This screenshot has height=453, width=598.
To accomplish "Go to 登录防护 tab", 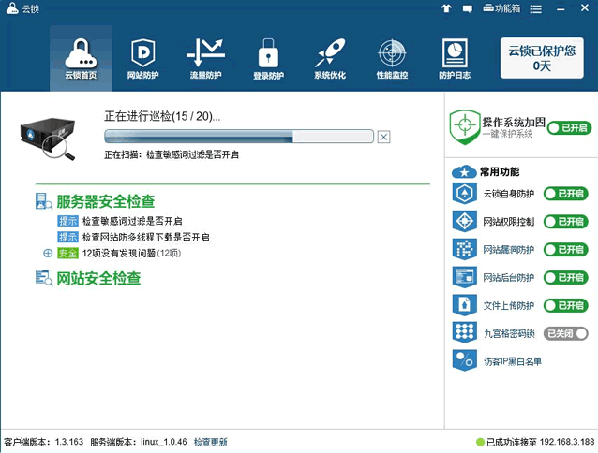I will coord(268,58).
